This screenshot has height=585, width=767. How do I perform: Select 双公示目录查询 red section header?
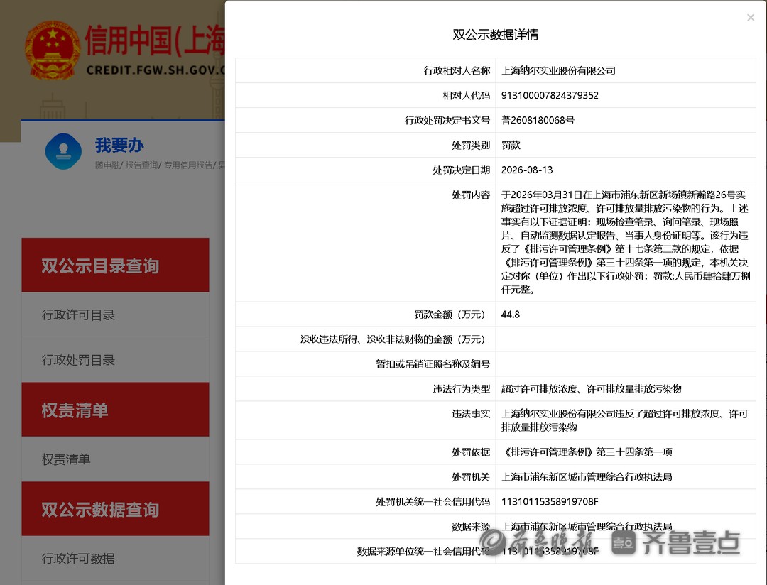(116, 265)
